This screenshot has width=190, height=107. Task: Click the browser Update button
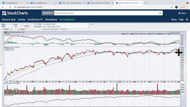click(x=184, y=7)
